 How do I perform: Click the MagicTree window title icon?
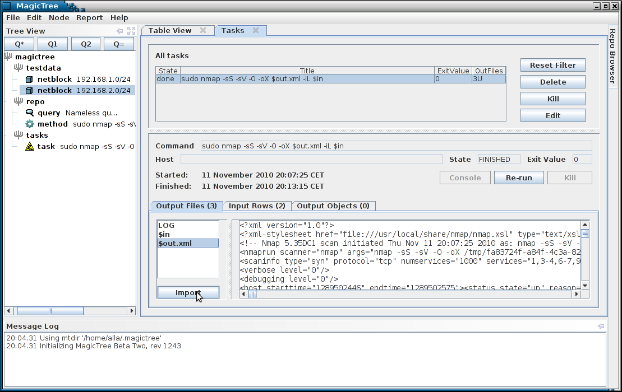7,6
